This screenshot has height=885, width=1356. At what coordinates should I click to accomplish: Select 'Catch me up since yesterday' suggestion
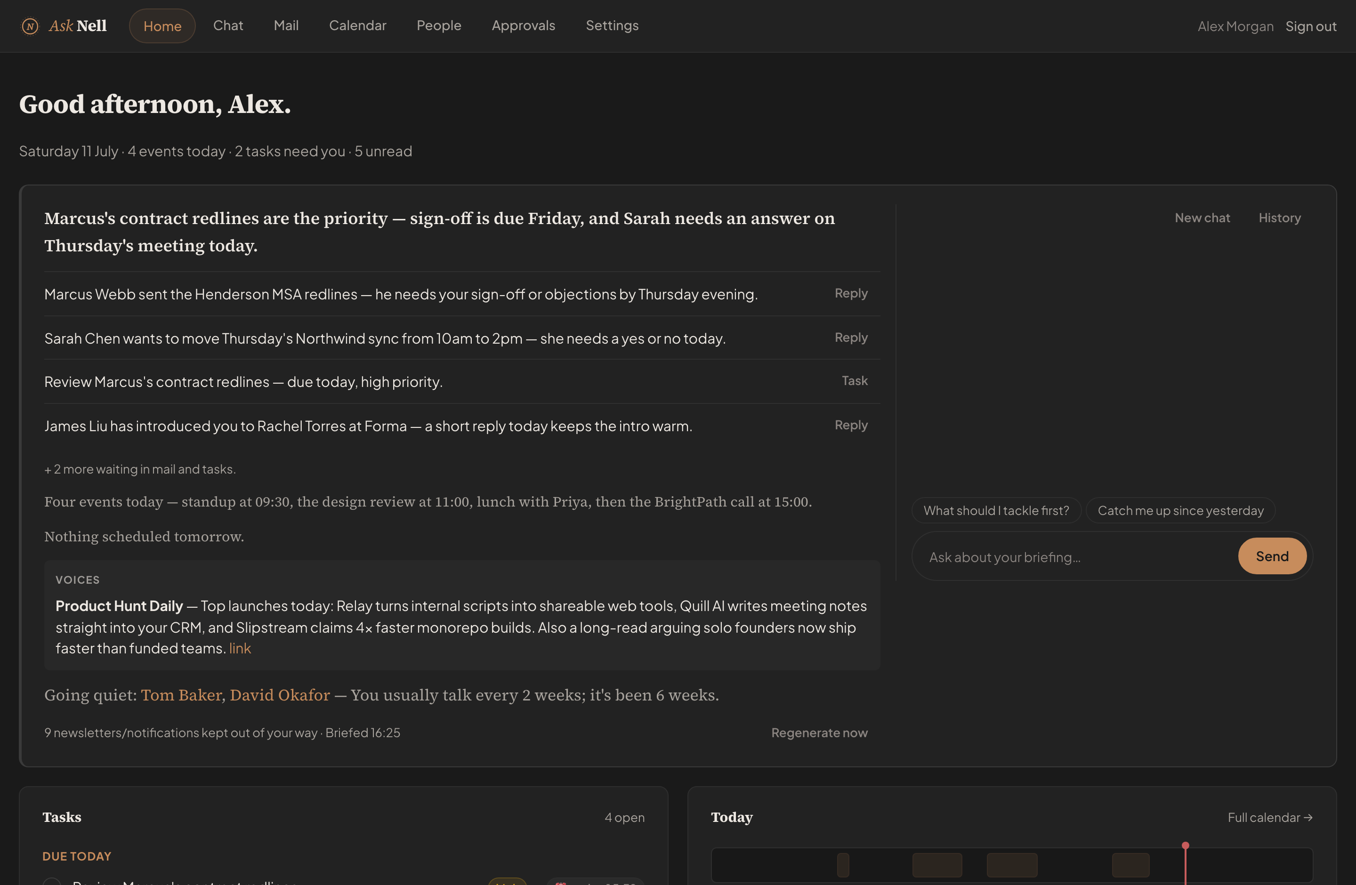[x=1180, y=510]
